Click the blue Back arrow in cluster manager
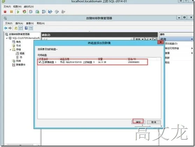Image resolution: width=195 pixels, height=147 pixels. (x=6, y=28)
